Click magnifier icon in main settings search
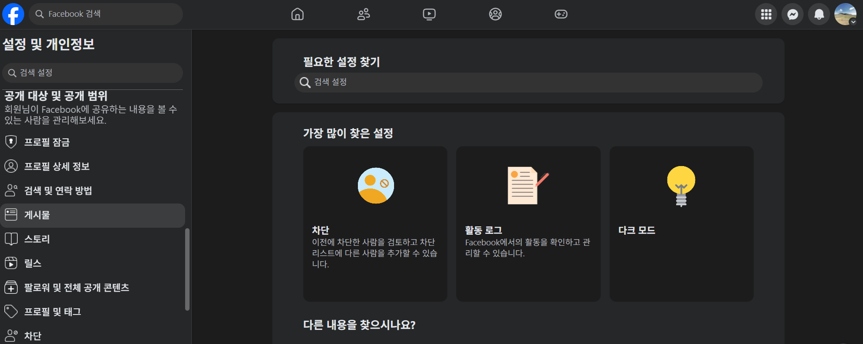 pos(305,82)
